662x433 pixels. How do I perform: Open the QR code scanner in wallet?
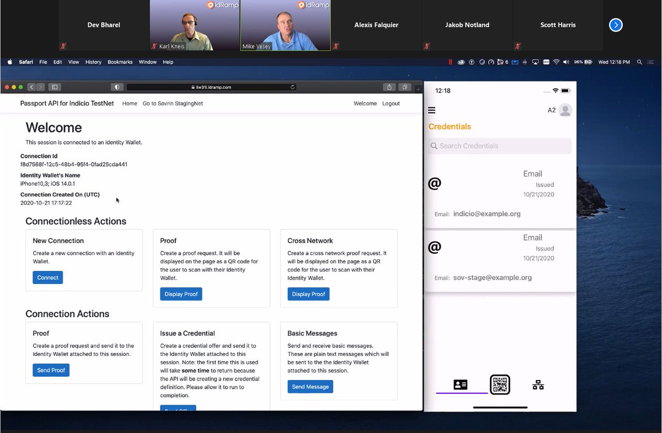(500, 384)
